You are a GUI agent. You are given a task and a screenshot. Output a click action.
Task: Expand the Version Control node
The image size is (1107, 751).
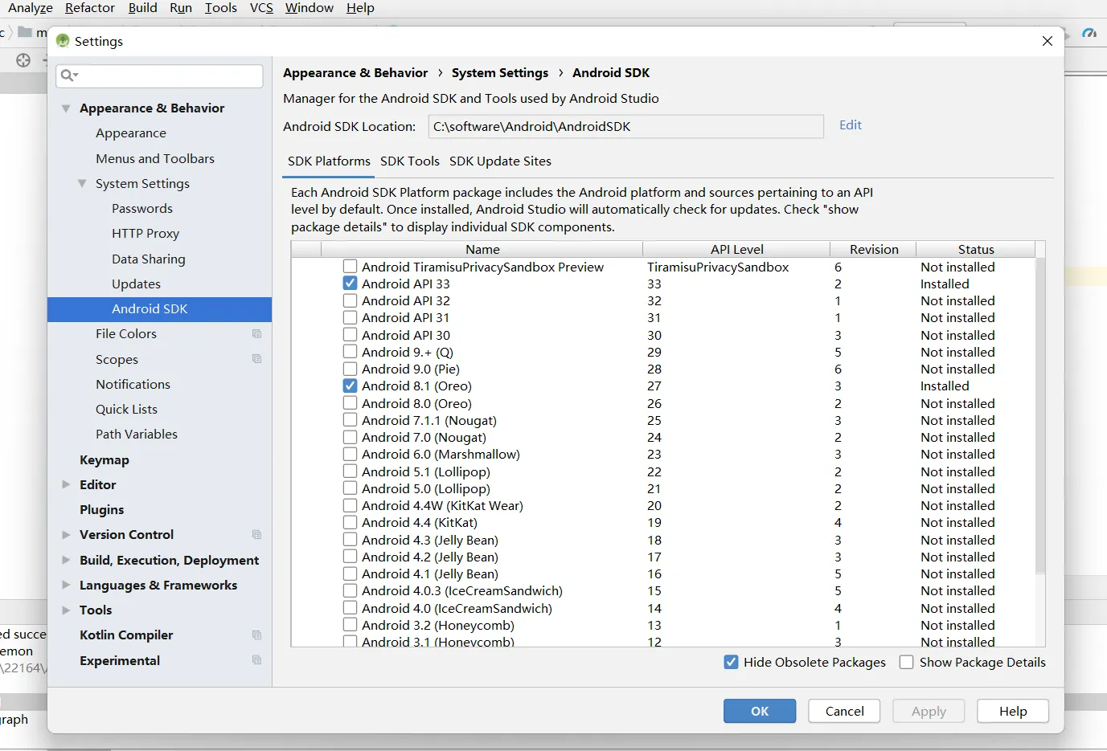point(66,535)
